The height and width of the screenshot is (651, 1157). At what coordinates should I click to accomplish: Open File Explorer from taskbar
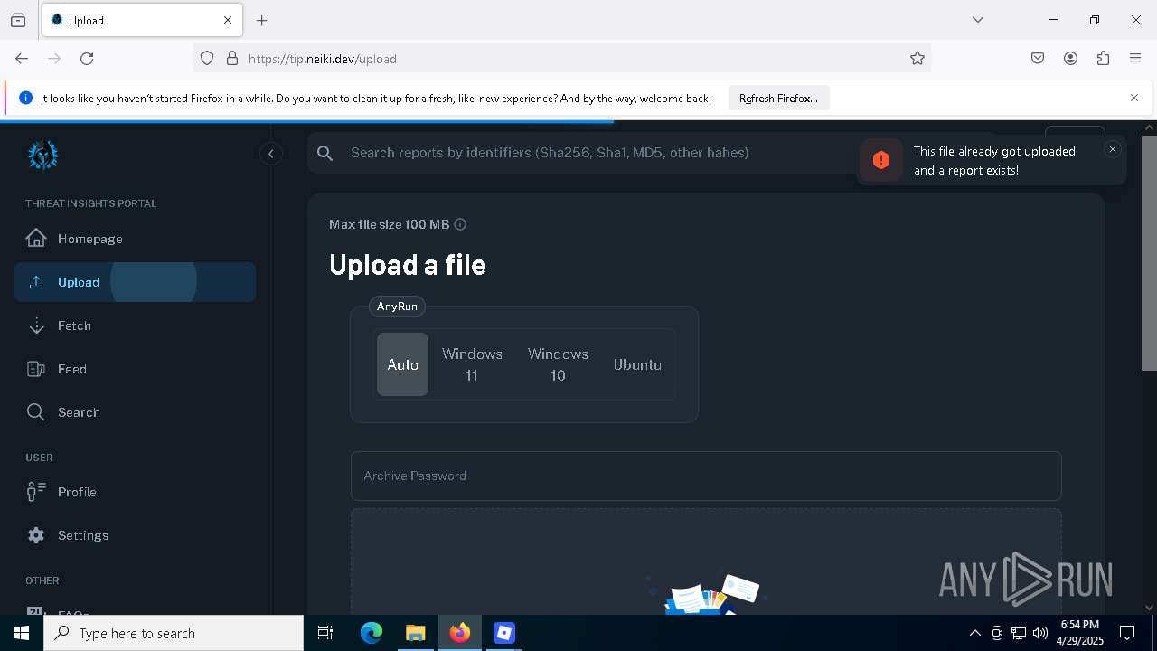[x=415, y=633]
